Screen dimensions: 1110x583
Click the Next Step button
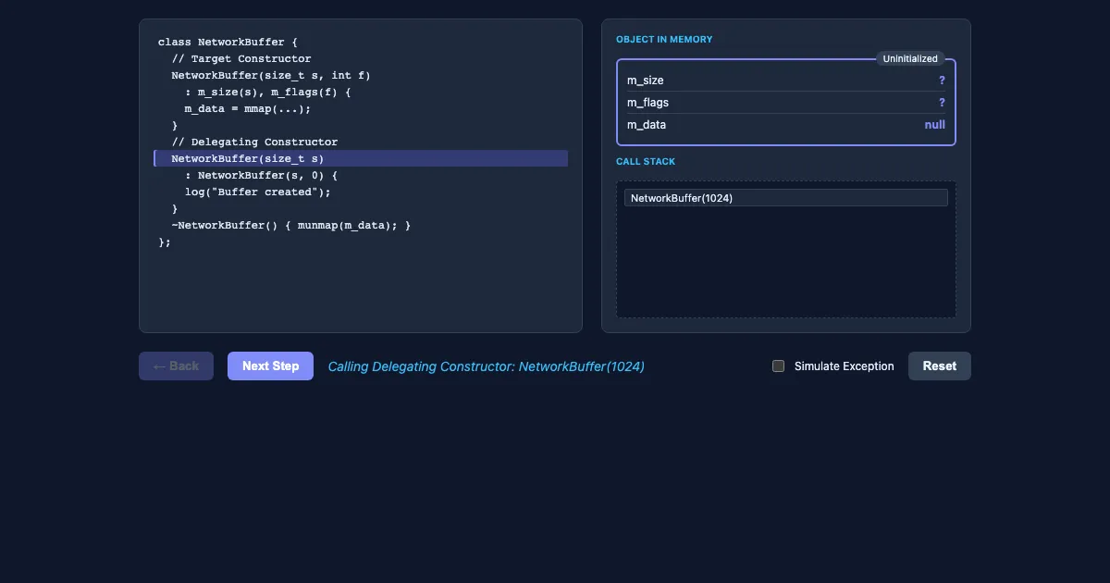[270, 366]
